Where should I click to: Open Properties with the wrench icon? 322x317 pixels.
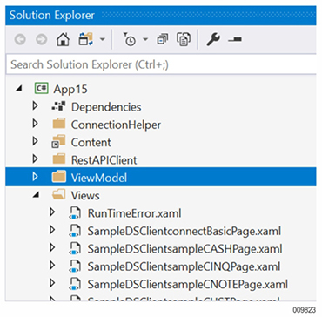(213, 40)
